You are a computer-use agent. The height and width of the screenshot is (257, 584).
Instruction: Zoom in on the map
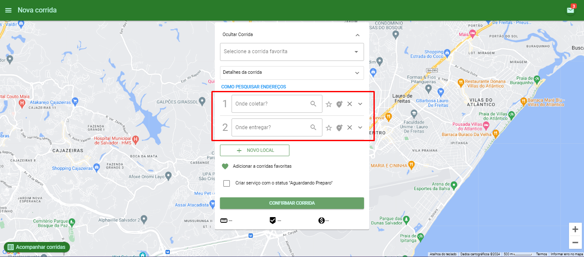[x=575, y=229]
